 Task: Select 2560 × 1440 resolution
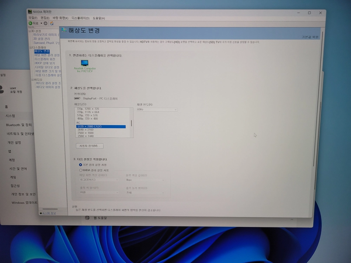pyautogui.click(x=86, y=136)
